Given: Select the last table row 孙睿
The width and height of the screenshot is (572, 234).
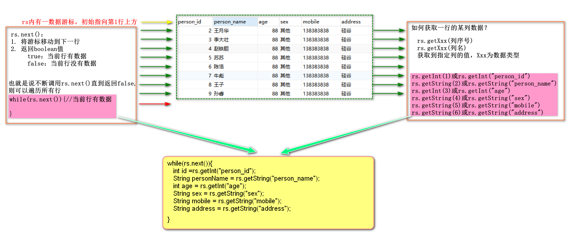Looking at the screenshot, I should (275, 94).
